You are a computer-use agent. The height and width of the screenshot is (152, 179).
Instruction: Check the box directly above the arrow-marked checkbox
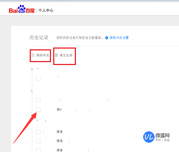click(x=39, y=100)
